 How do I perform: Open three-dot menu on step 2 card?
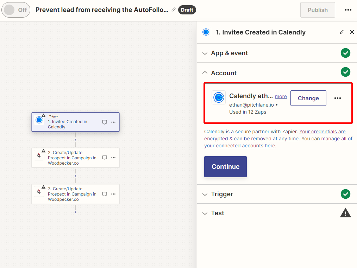(113, 158)
